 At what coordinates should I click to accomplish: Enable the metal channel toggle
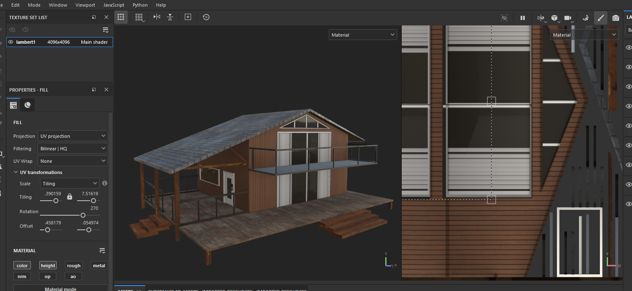99,266
